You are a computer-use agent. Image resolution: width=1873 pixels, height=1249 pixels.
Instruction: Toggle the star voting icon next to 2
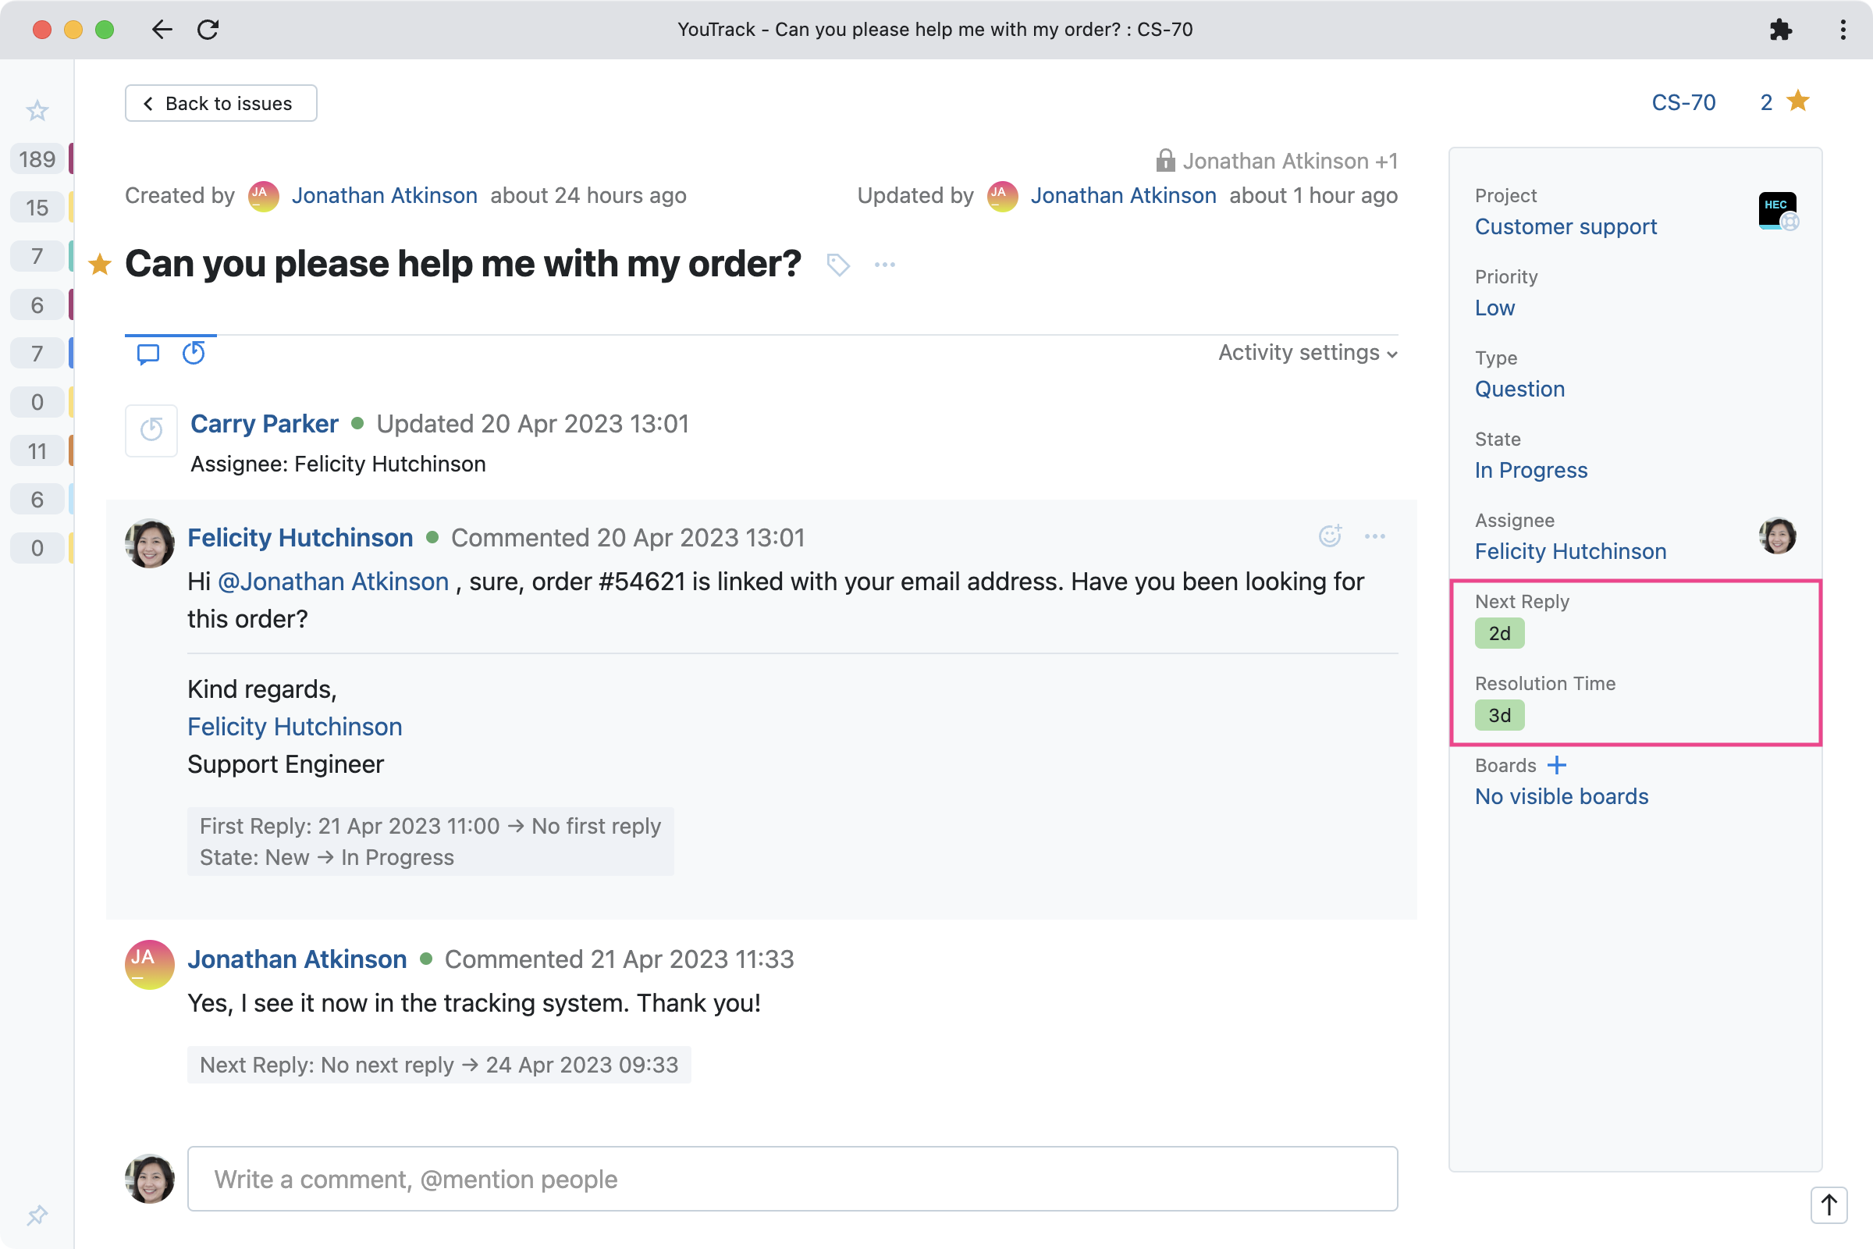coord(1798,101)
